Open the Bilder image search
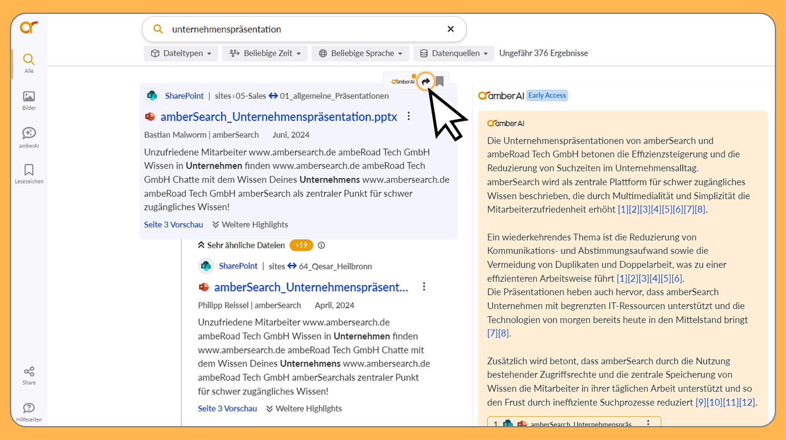The height and width of the screenshot is (440, 786). 29,101
